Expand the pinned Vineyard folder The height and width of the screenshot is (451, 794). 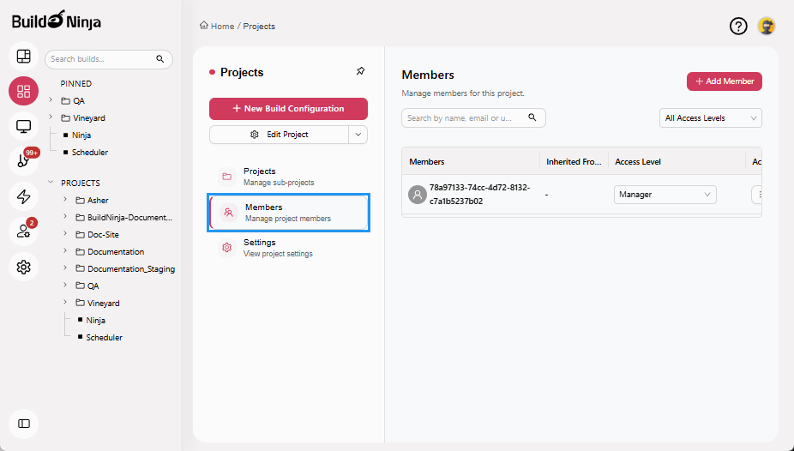(51, 117)
